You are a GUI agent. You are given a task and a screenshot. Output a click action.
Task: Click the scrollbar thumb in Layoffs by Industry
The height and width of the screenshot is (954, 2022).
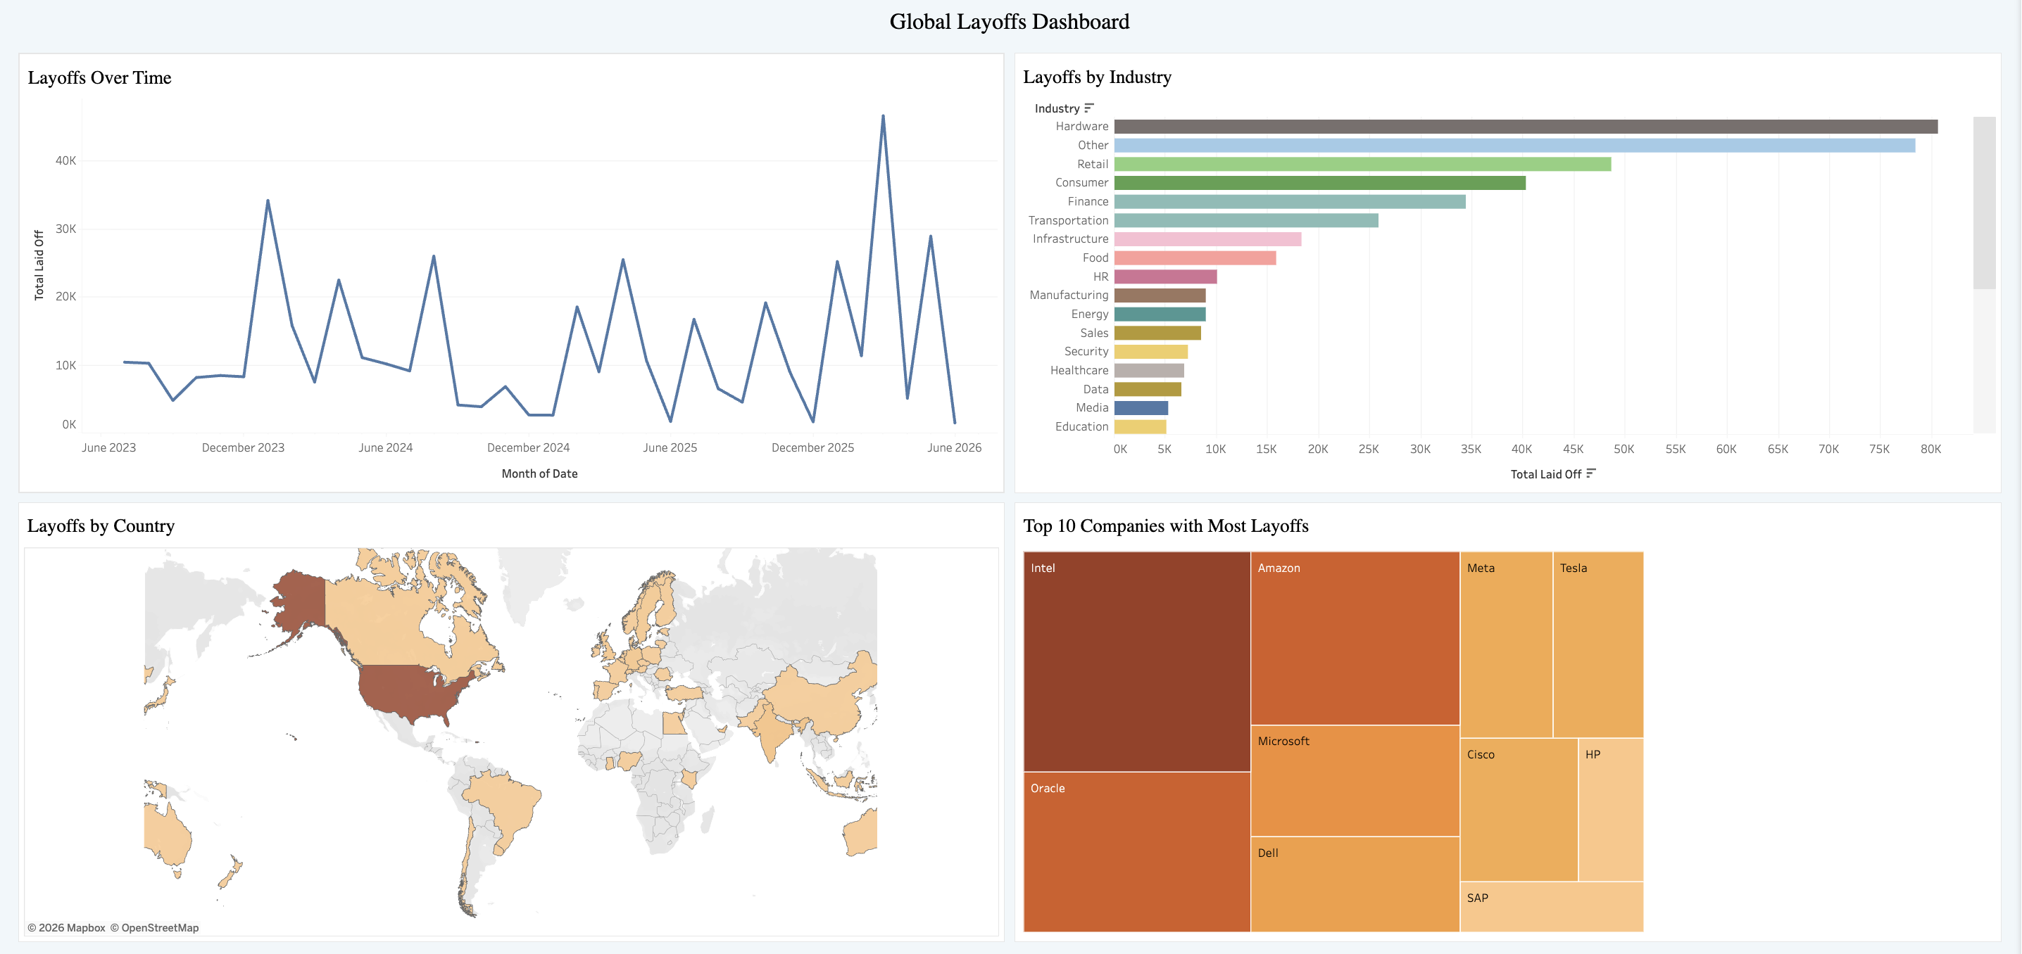tap(1984, 203)
